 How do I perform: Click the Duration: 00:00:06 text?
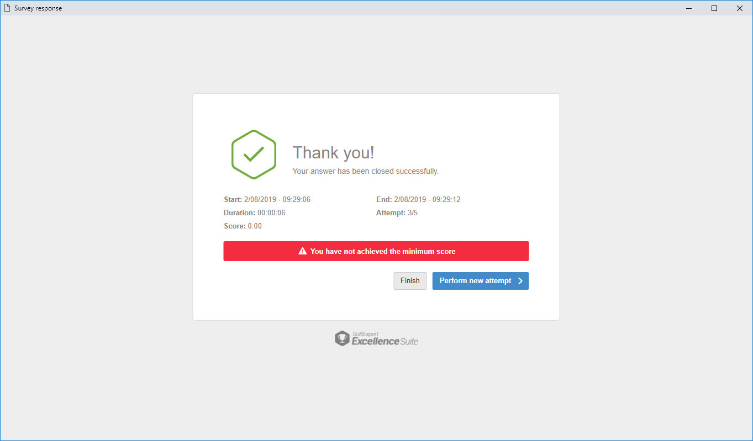(254, 212)
